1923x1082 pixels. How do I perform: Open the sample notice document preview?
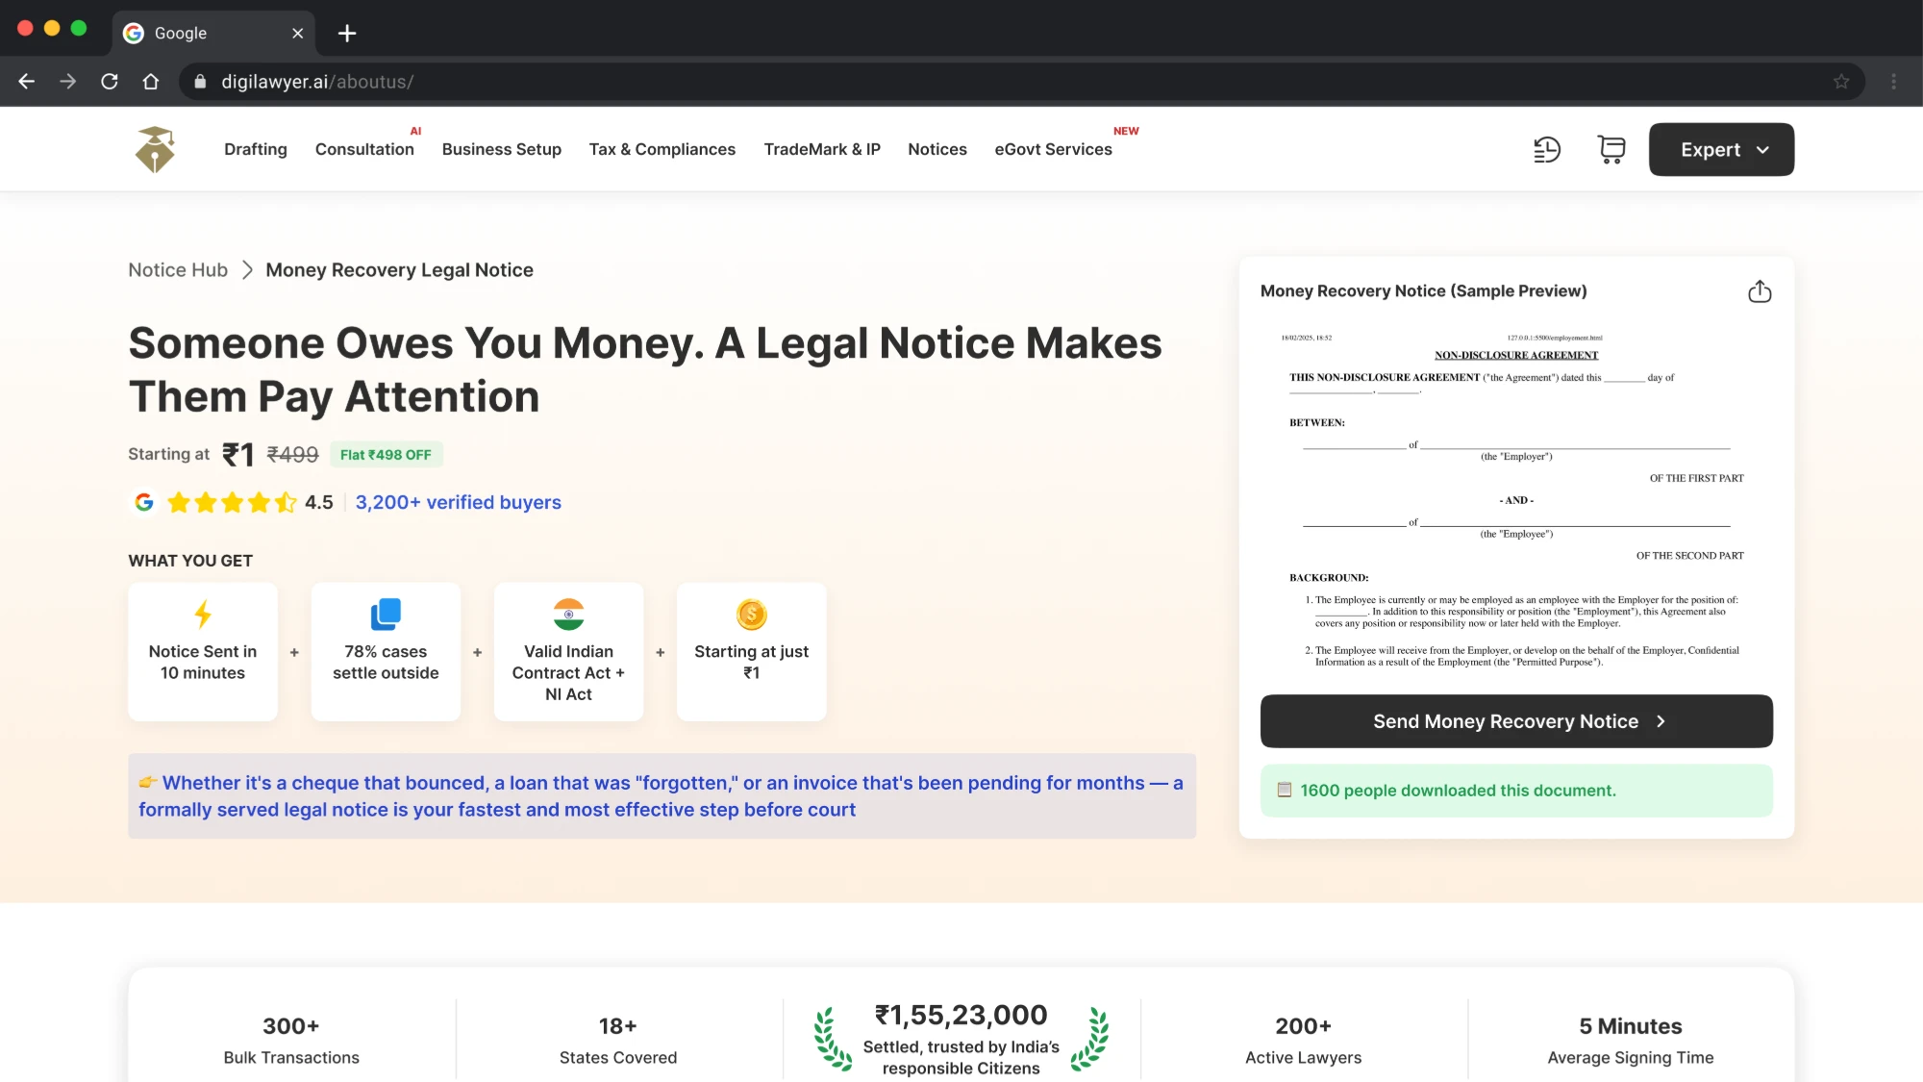[1516, 500]
